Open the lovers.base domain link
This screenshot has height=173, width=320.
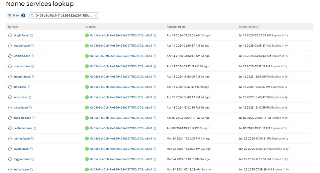[x=21, y=149]
